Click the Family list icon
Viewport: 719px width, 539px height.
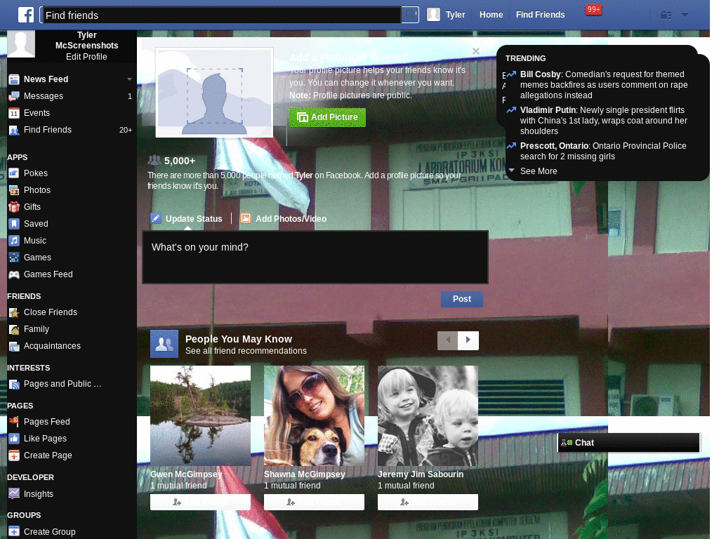(x=14, y=330)
